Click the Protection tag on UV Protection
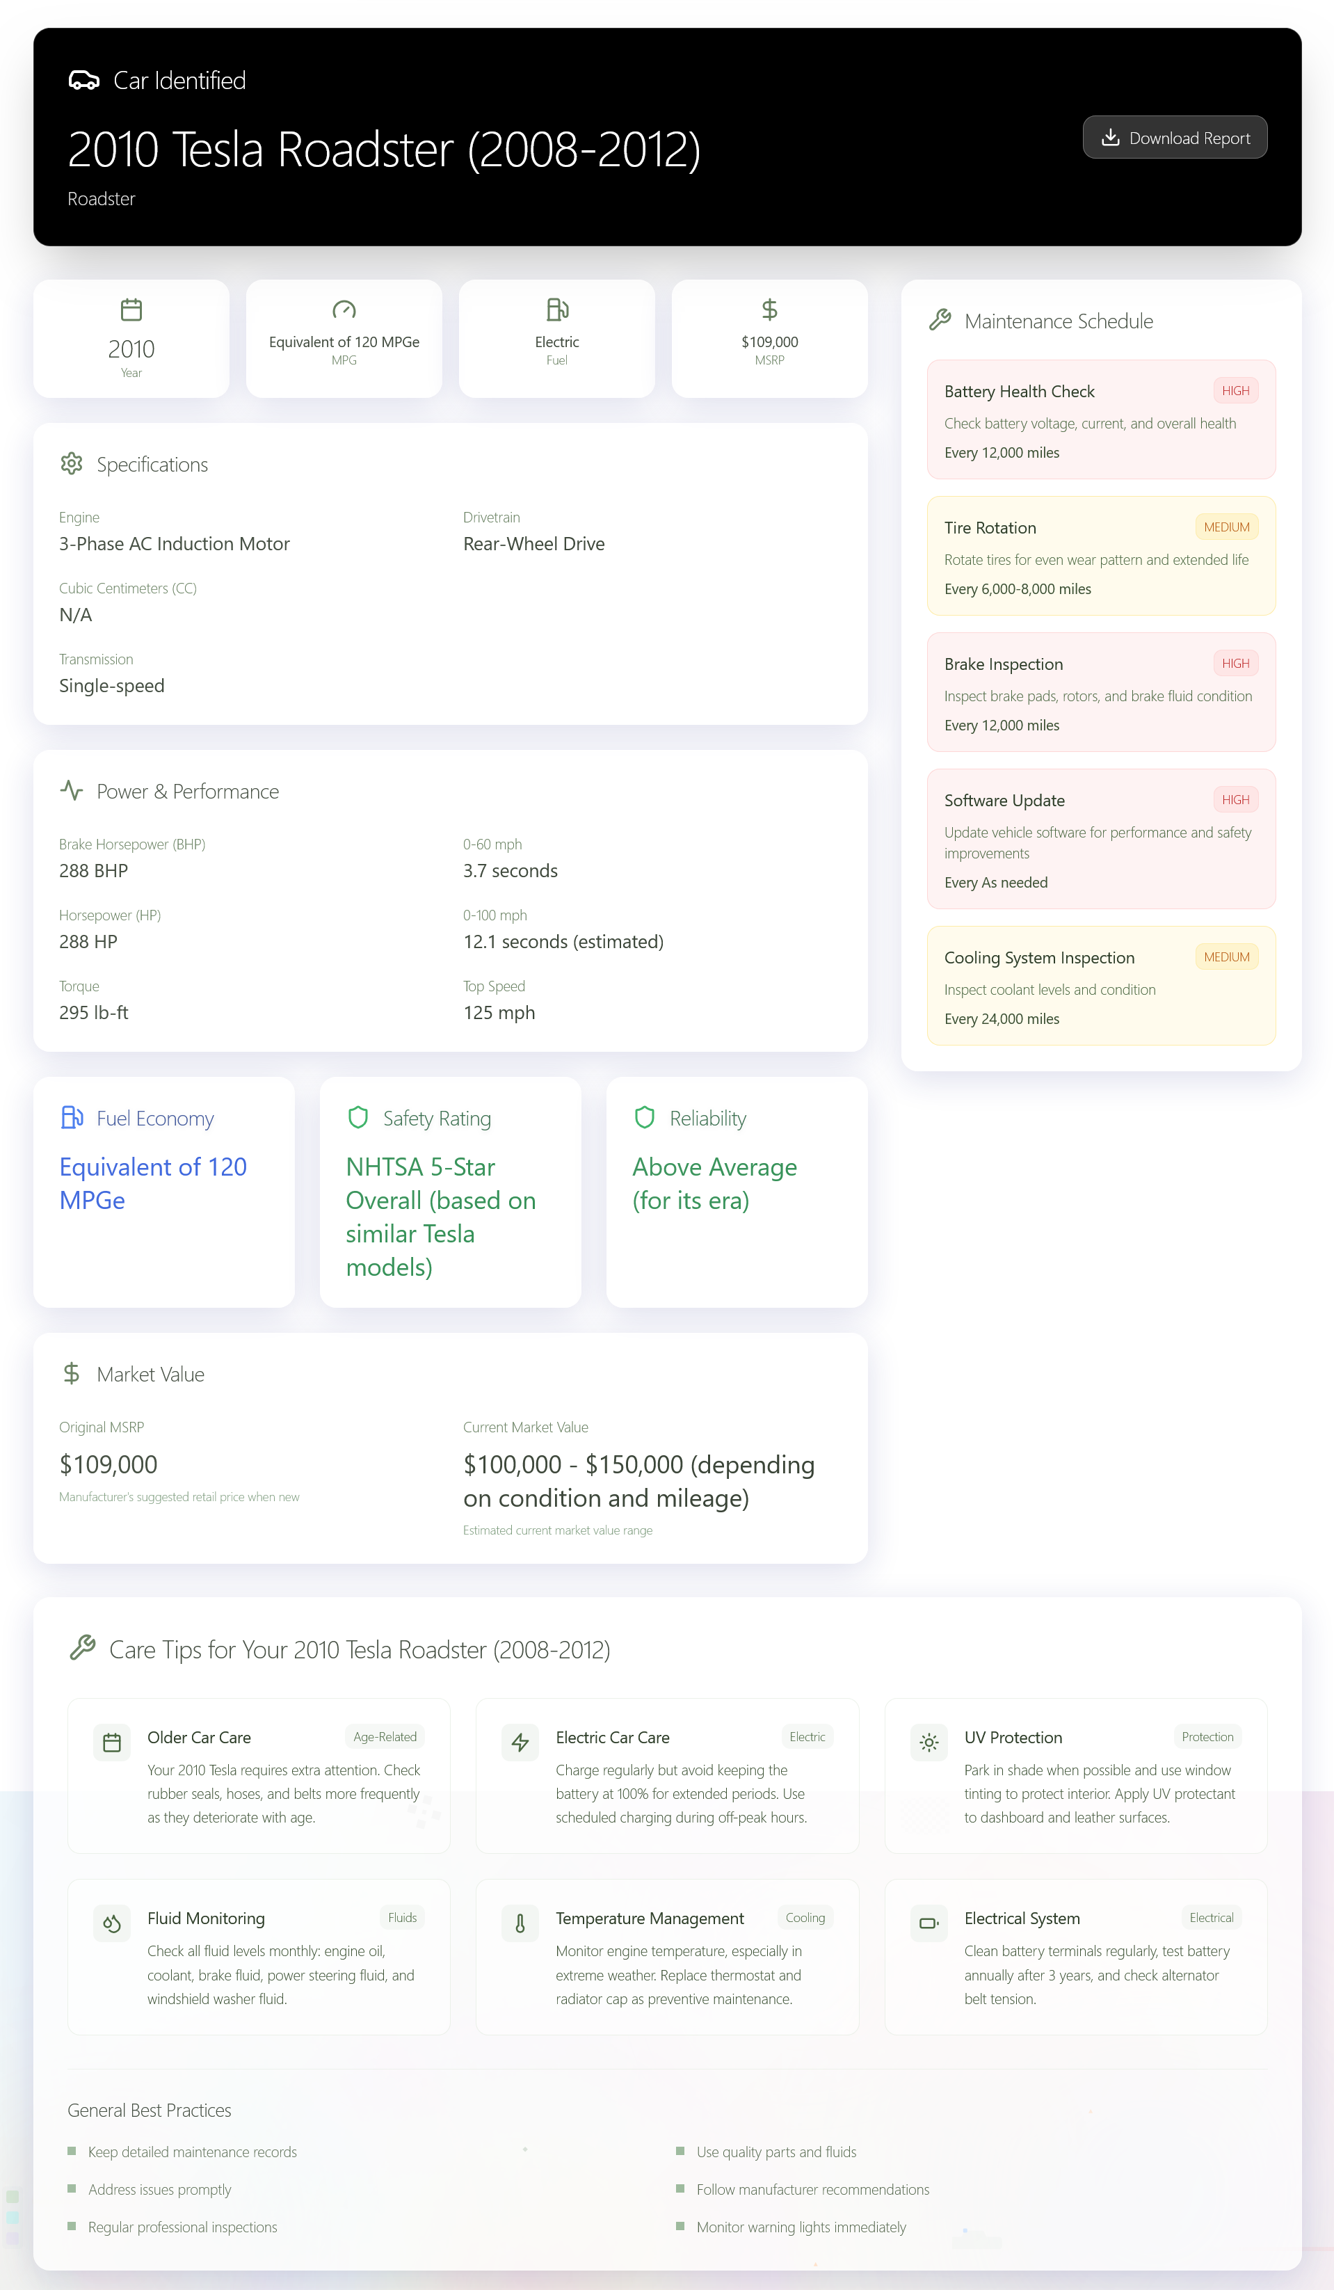Screen dimensions: 1334x2290 1207,1736
